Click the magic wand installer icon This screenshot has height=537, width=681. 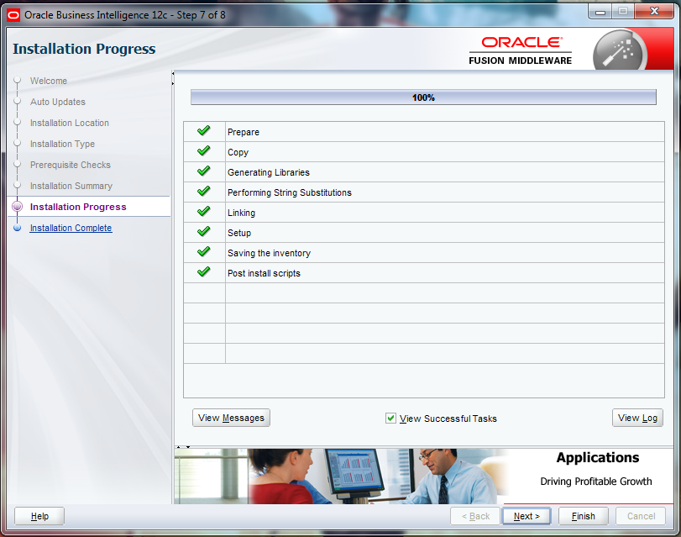tap(620, 51)
